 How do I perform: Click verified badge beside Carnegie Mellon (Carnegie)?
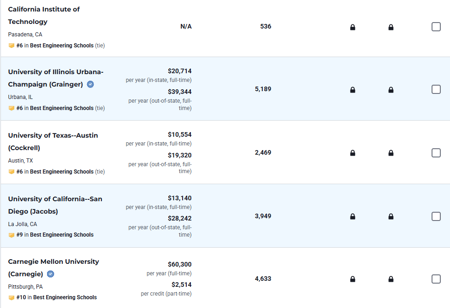[51, 274]
